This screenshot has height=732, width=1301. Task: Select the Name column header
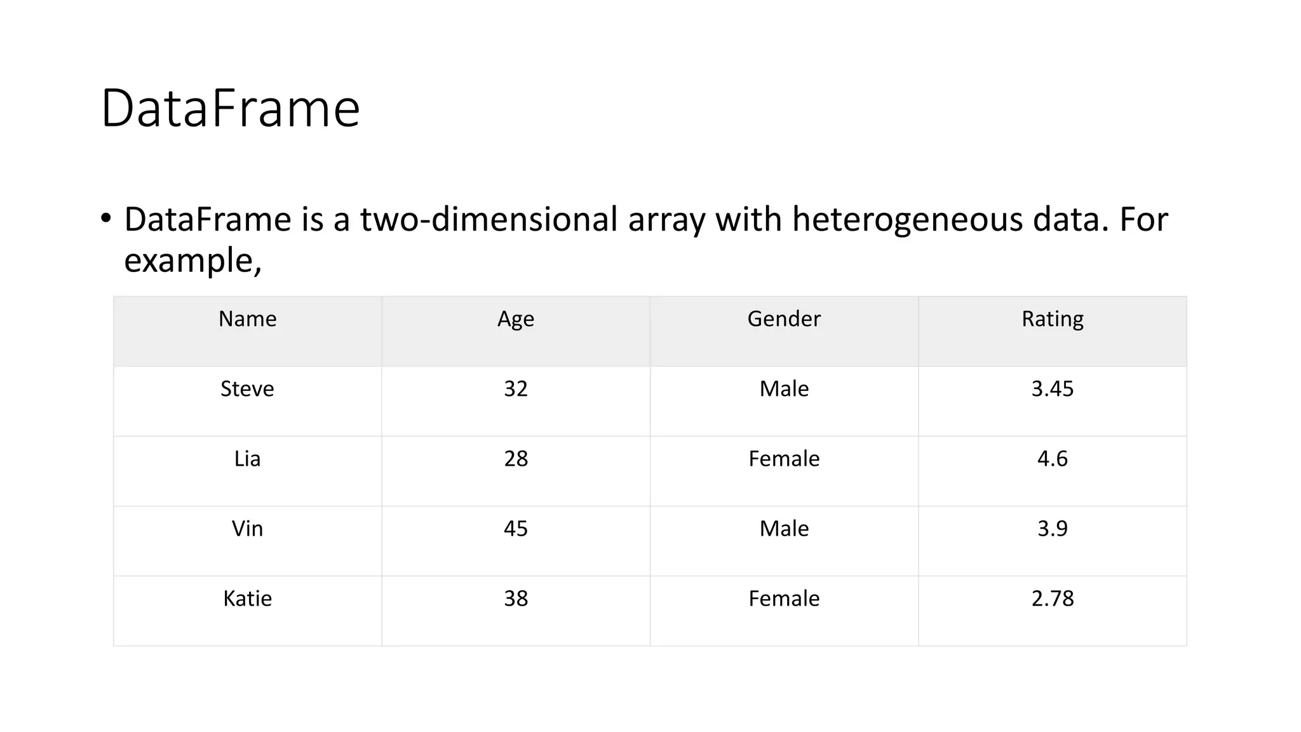coord(247,319)
